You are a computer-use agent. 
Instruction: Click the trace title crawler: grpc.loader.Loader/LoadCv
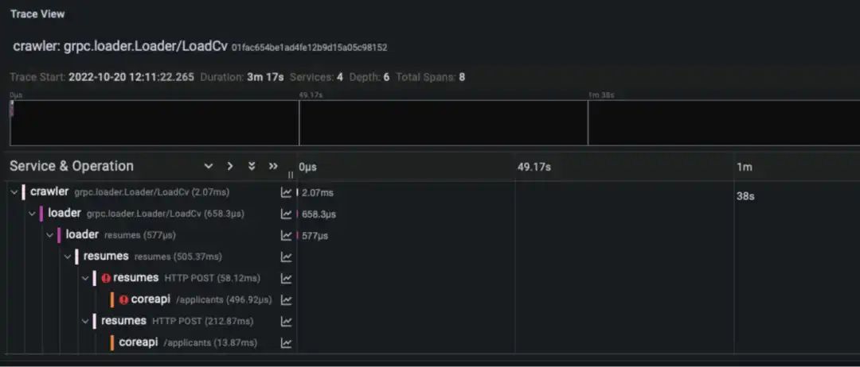pos(120,46)
